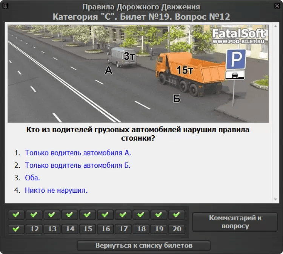
Task: Open answered question 10 checkmark, above button 20
Action: (x=176, y=215)
